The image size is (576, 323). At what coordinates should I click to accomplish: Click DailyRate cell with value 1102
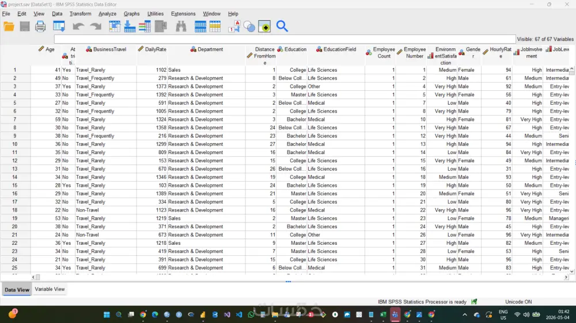[x=151, y=70]
